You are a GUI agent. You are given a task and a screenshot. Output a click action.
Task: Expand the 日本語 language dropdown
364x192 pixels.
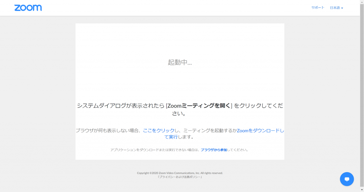click(336, 8)
